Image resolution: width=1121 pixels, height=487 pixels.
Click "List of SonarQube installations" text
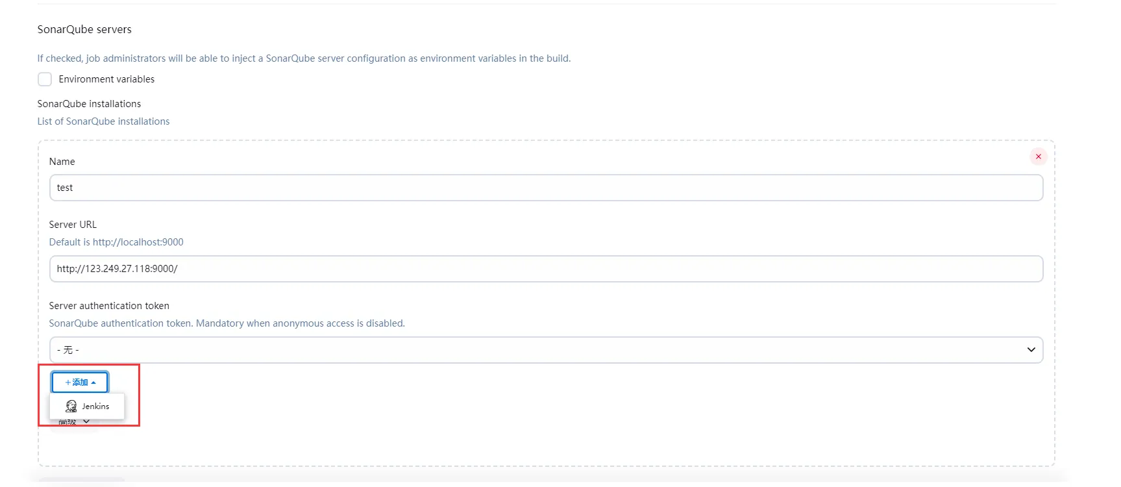click(x=103, y=121)
